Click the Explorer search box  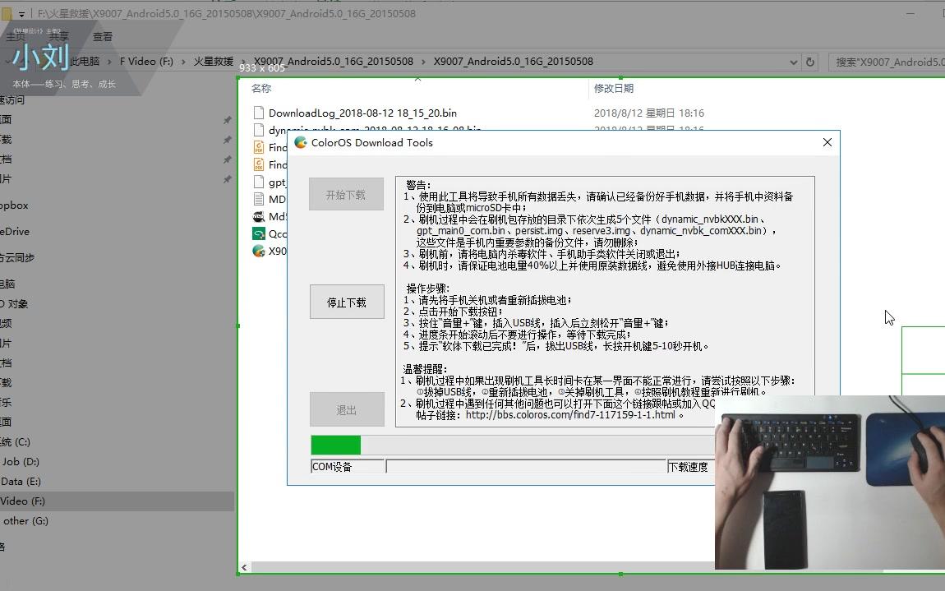[x=886, y=62]
